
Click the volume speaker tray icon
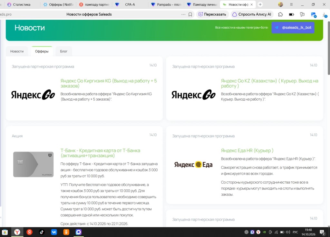pyautogui.click(x=288, y=232)
